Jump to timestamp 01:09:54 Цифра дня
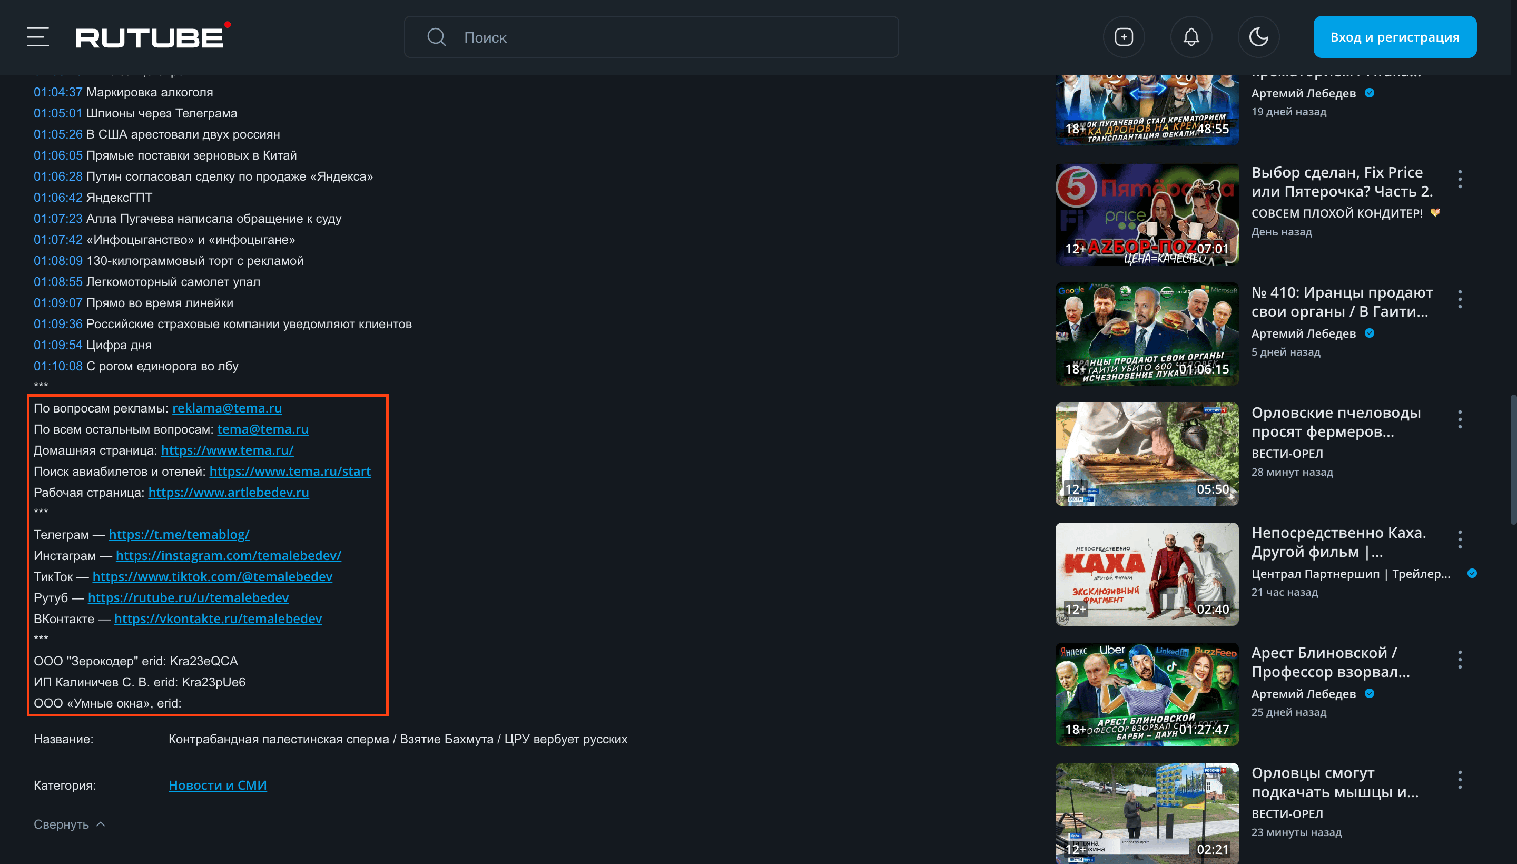 [x=57, y=345]
